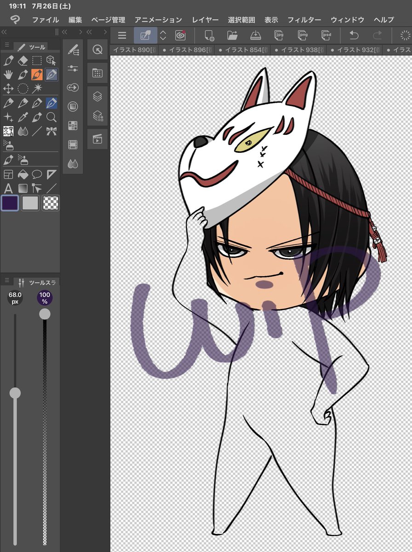412x552 pixels.
Task: Open the 選択範囲 menu
Action: pyautogui.click(x=241, y=20)
